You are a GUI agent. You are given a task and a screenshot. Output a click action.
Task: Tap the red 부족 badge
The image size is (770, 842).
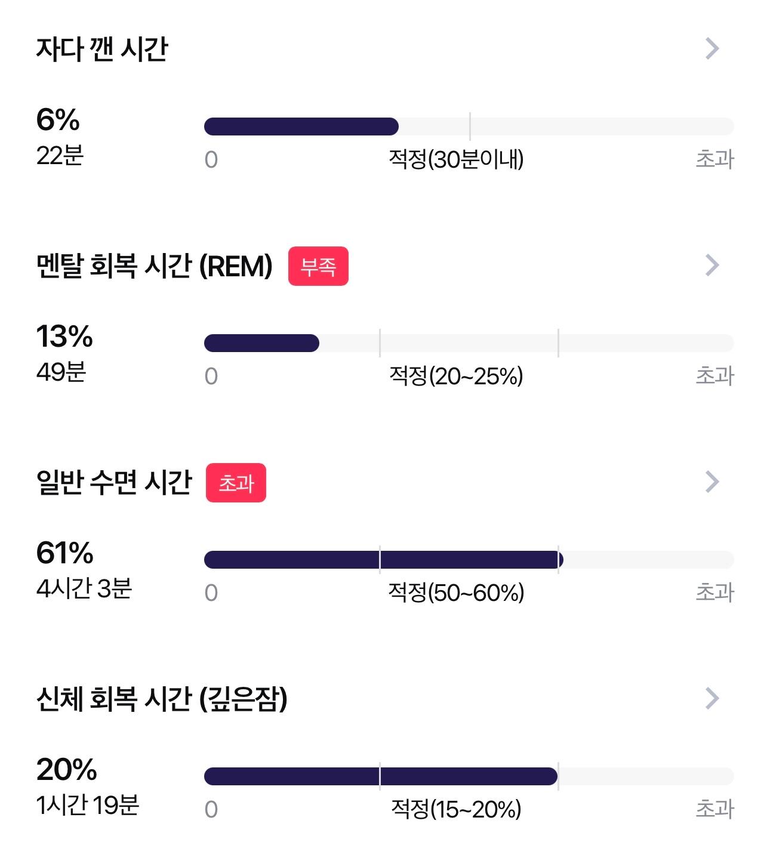click(x=318, y=266)
